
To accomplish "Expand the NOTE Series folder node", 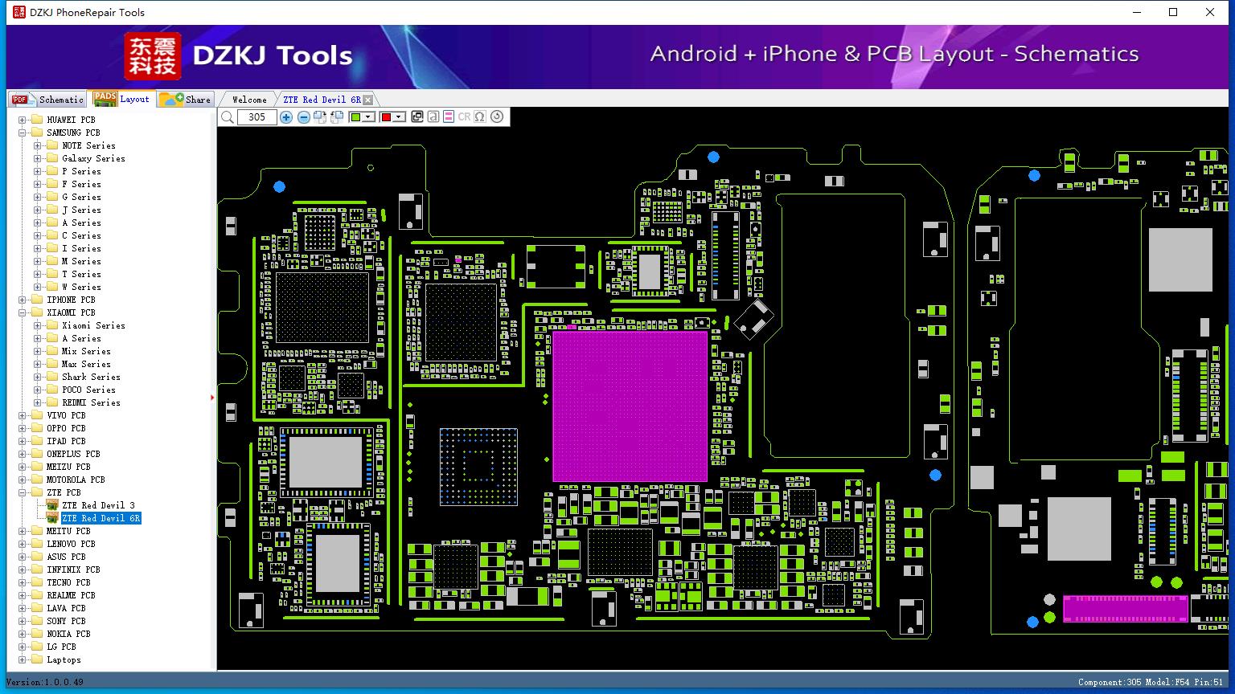I will (x=37, y=145).
